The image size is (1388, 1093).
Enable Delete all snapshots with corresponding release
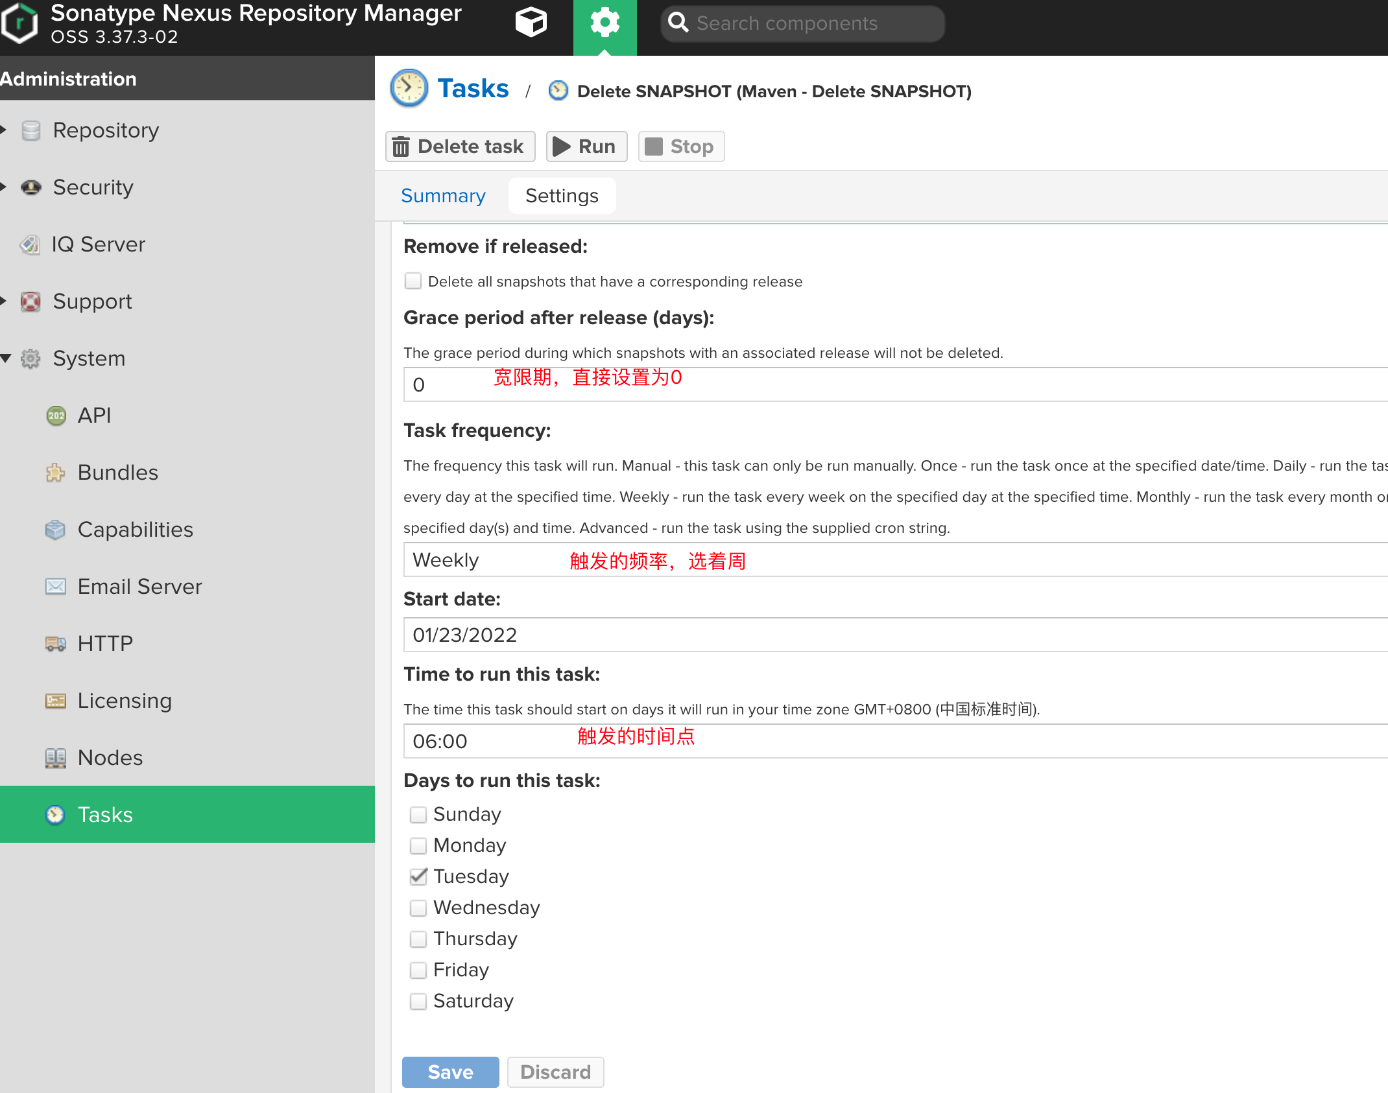point(413,281)
